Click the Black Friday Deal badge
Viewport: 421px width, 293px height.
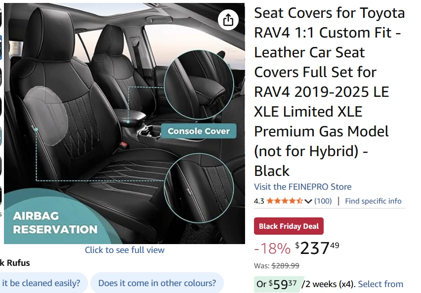(289, 226)
